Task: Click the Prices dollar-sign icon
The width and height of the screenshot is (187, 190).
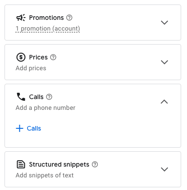Action: click(21, 57)
